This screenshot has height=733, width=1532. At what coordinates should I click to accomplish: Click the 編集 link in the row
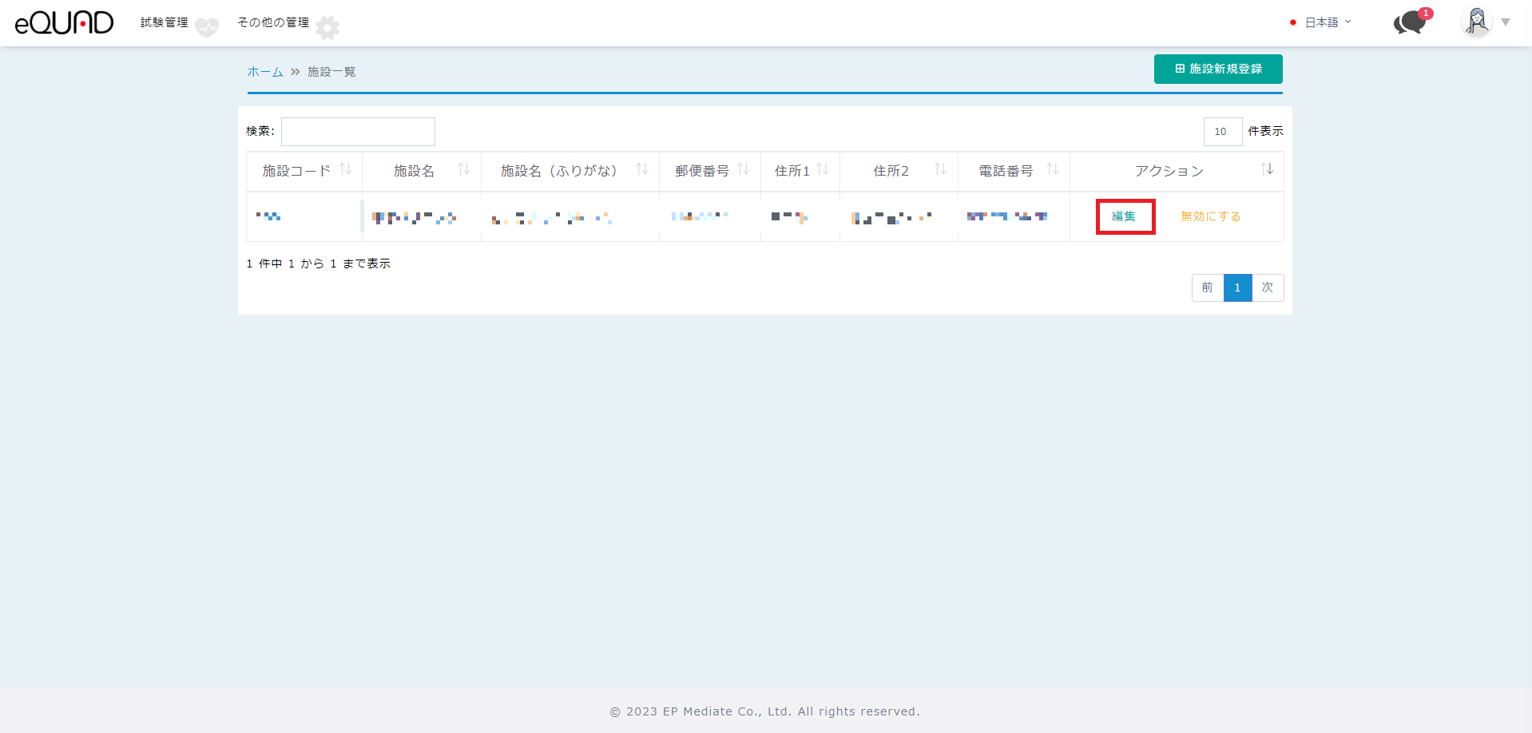point(1124,216)
